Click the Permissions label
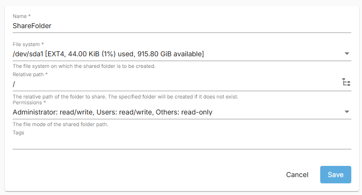 pyautogui.click(x=29, y=102)
